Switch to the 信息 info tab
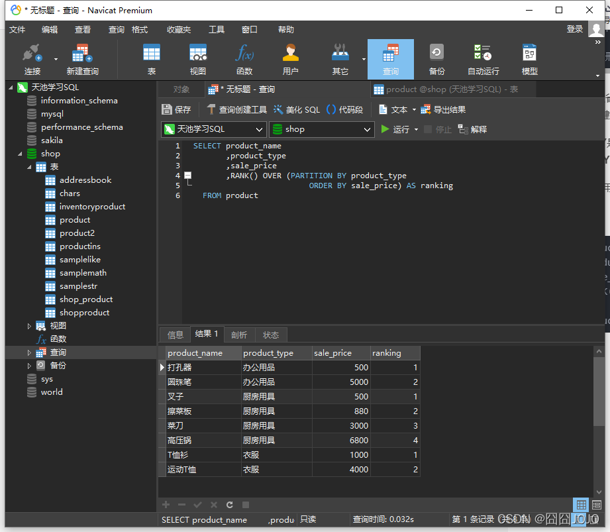 [x=175, y=335]
